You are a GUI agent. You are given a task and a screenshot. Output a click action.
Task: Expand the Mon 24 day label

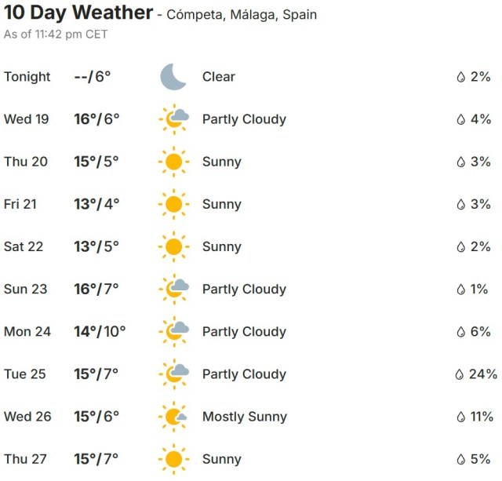click(27, 332)
